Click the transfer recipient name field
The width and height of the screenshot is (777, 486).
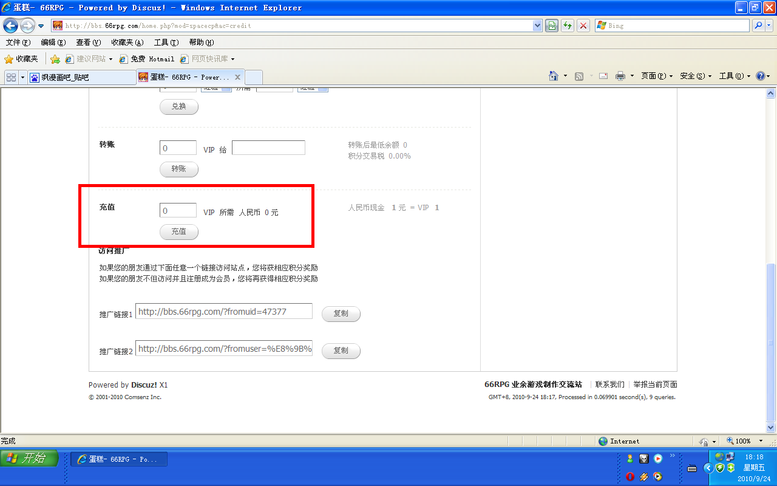pos(268,148)
